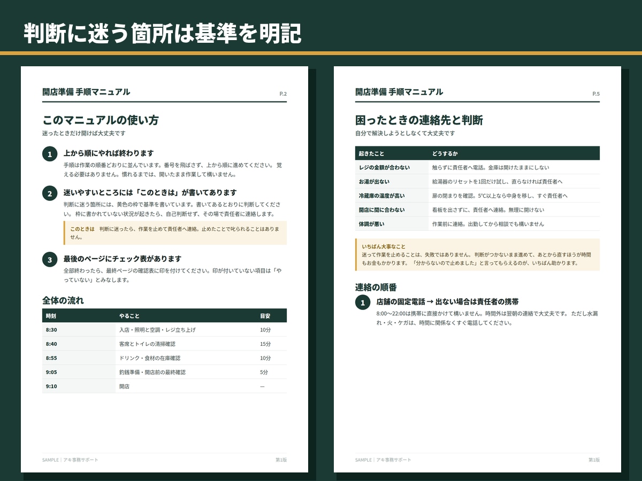This screenshot has width=642, height=481.
Task: Click step circle 2 beside 迷いやすいところには
Action: 50,193
